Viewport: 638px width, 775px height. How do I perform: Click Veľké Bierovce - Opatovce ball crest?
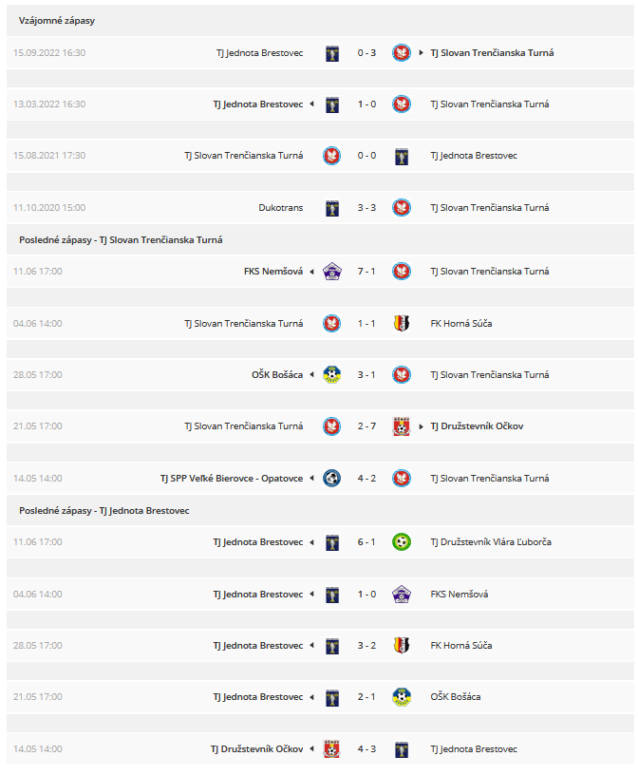pyautogui.click(x=332, y=479)
